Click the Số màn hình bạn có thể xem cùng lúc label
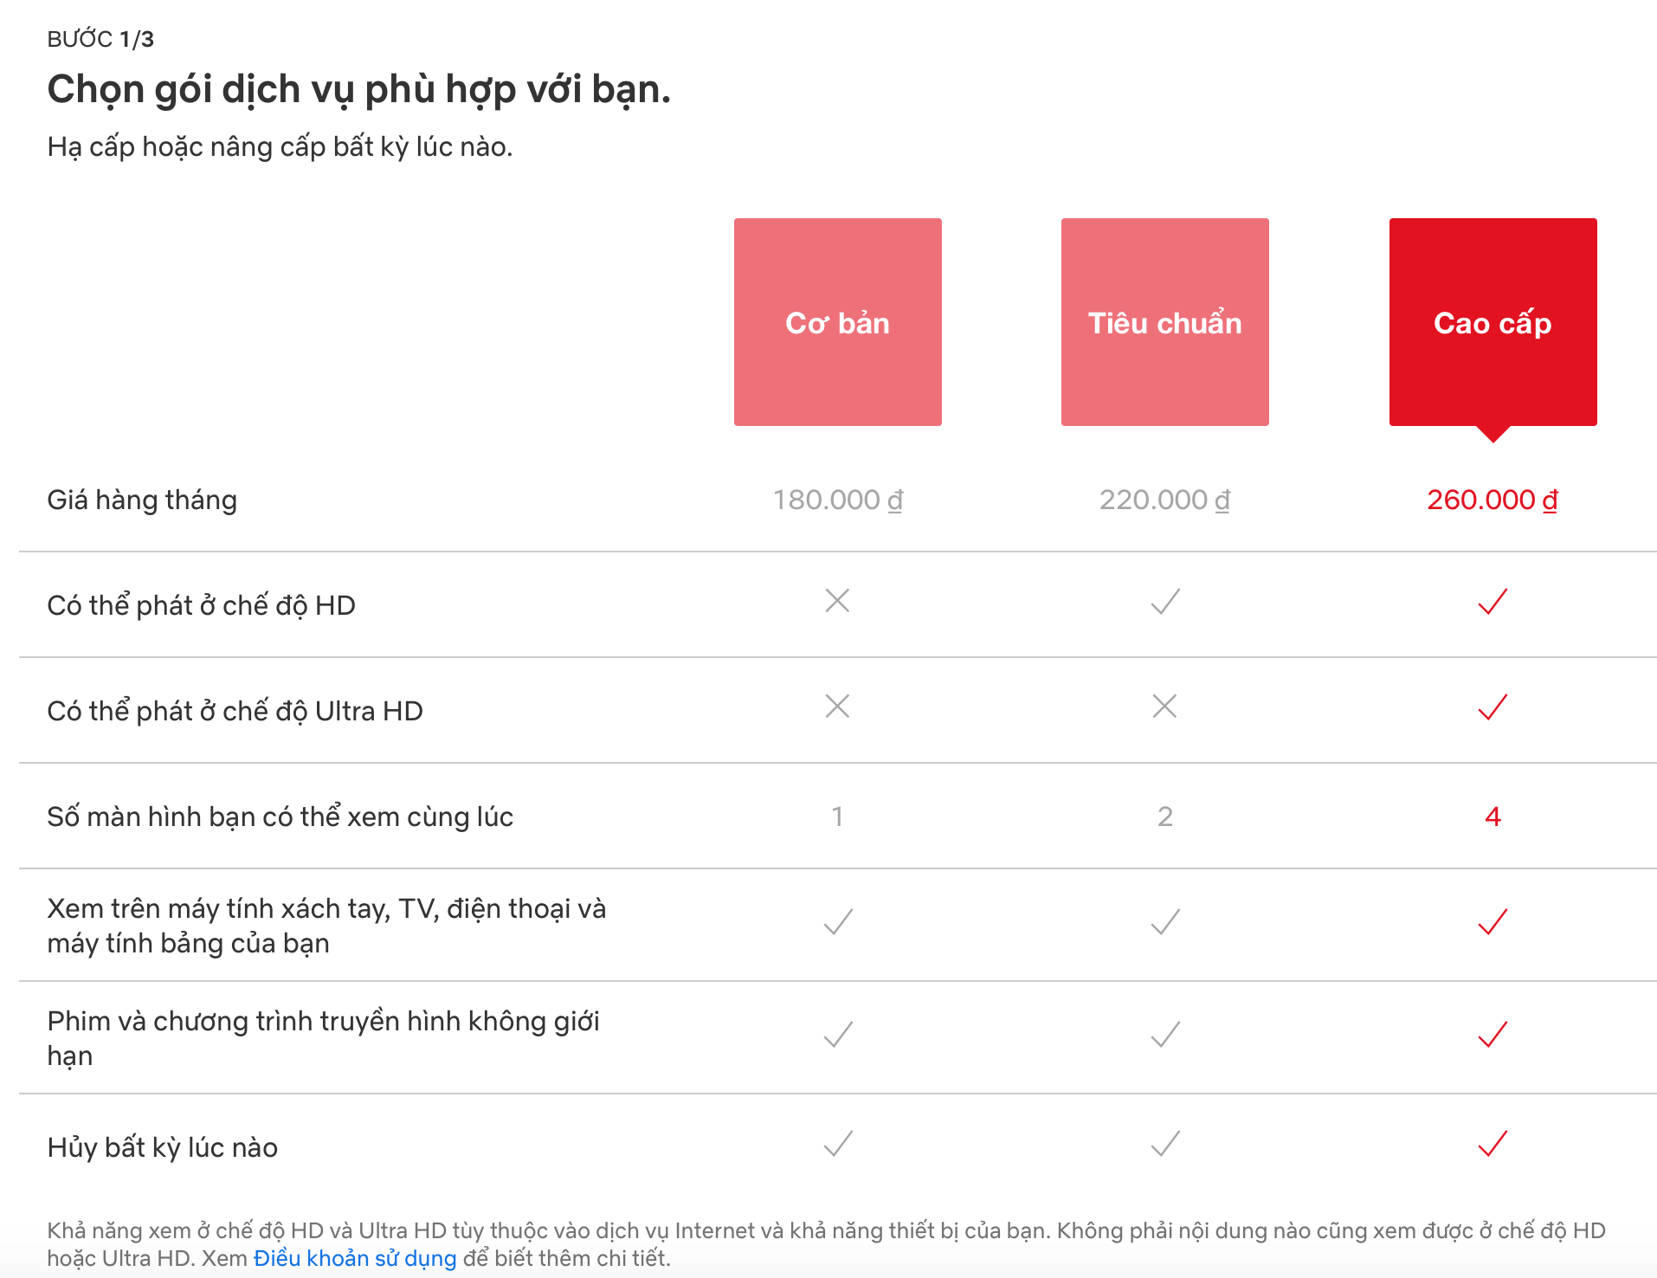The image size is (1657, 1278). coord(280,815)
